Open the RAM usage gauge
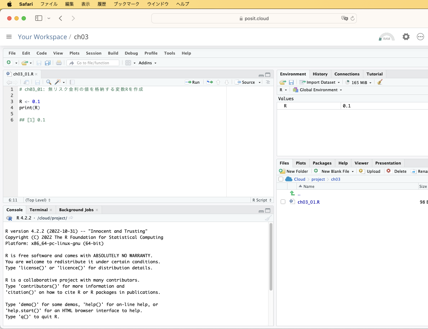Image resolution: width=428 pixels, height=329 pixels. coord(386,37)
